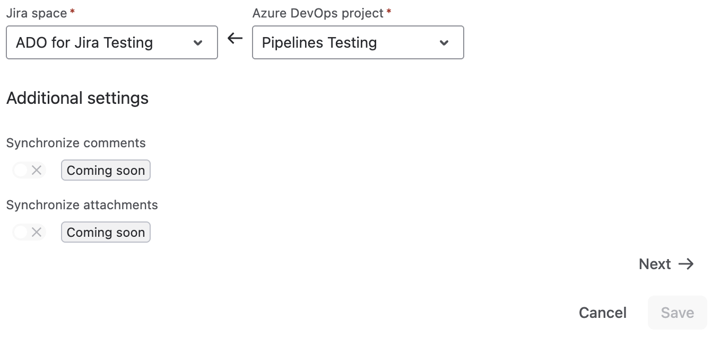Click the Synchronize attachments label
The width and height of the screenshot is (712, 338).
point(82,205)
